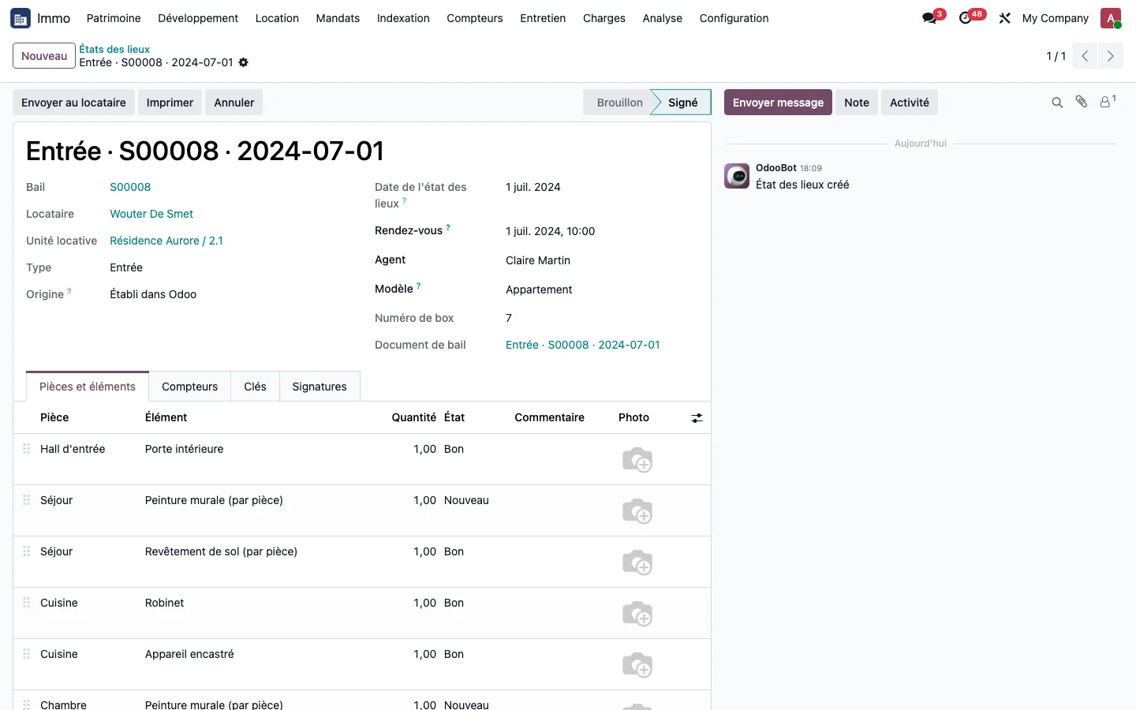This screenshot has width=1136, height=710.
Task: Open the Location menu
Action: (277, 18)
